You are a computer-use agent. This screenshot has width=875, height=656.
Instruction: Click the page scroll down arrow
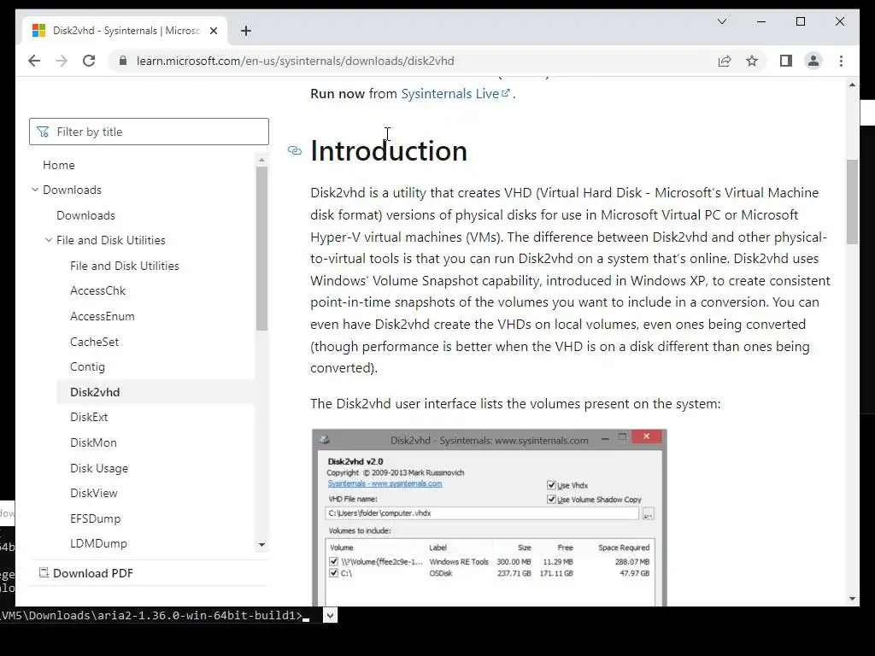click(852, 599)
